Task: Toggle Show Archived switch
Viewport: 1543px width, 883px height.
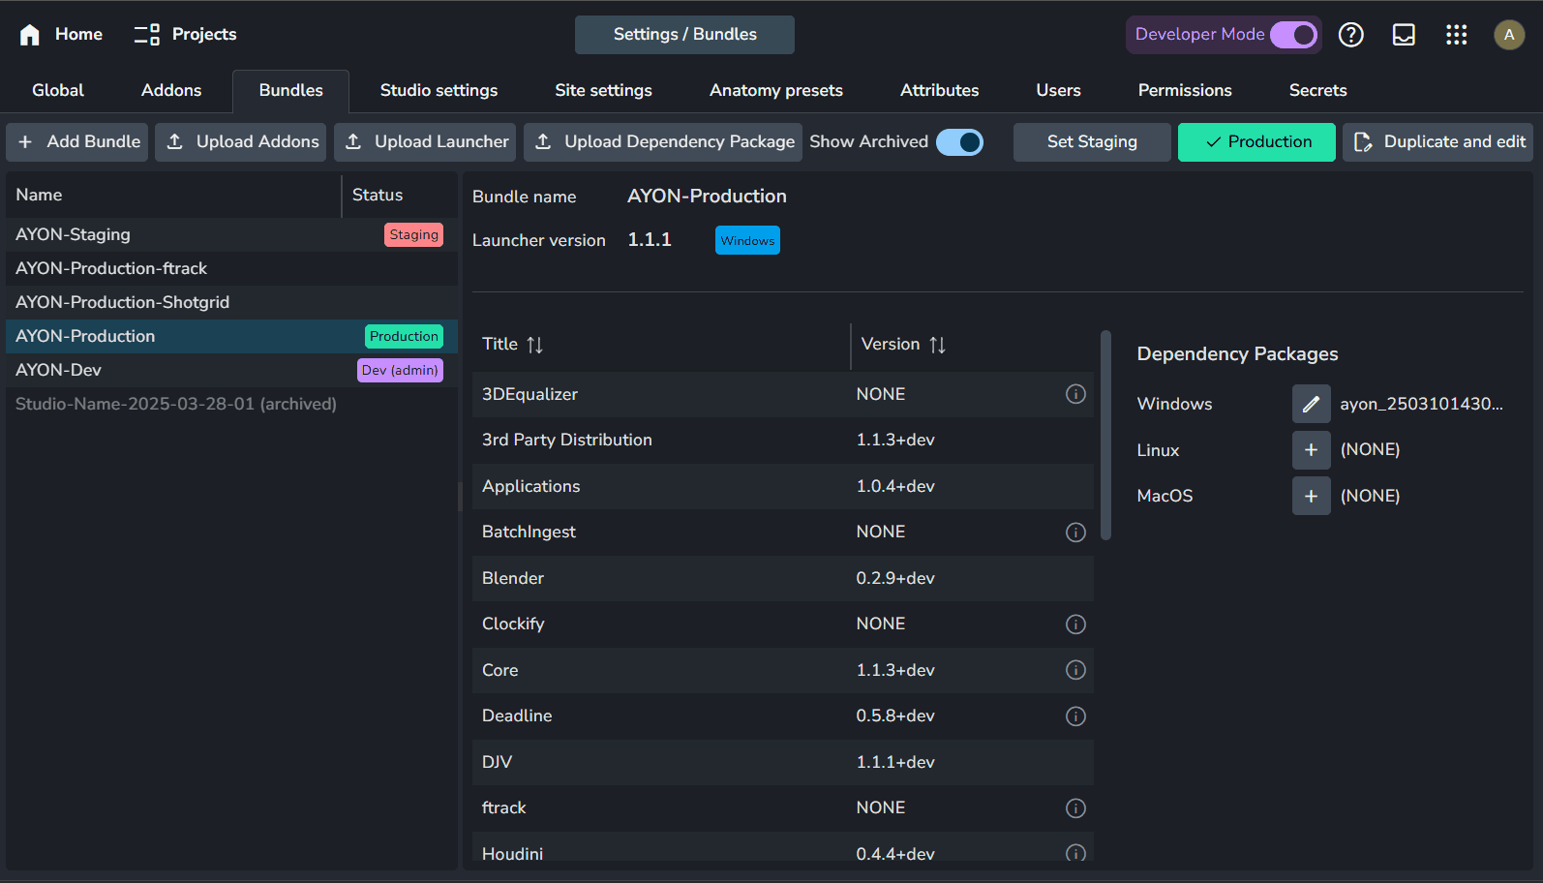Action: [959, 142]
